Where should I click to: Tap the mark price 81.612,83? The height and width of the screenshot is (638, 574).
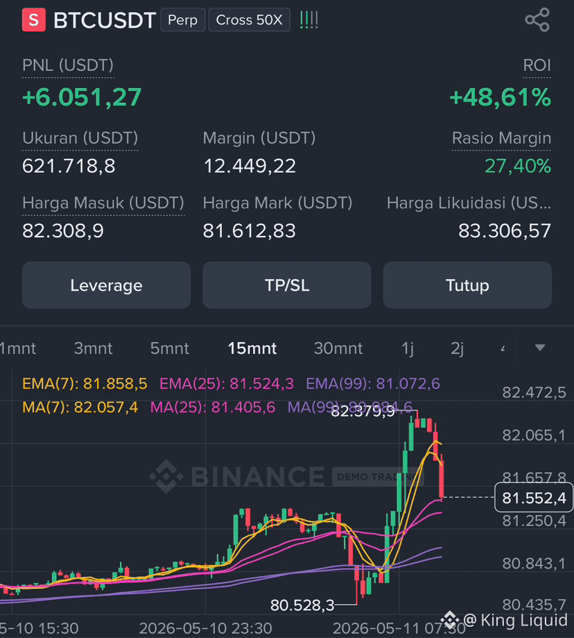[250, 230]
